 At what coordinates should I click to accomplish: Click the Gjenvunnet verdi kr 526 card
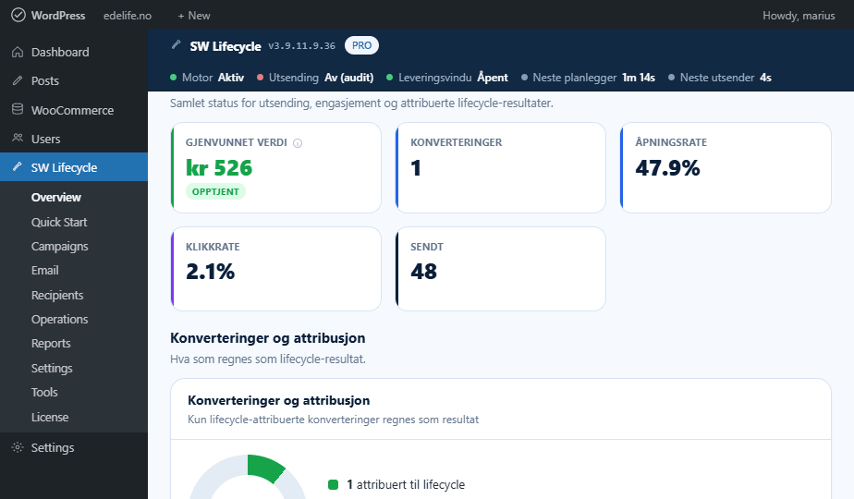276,168
